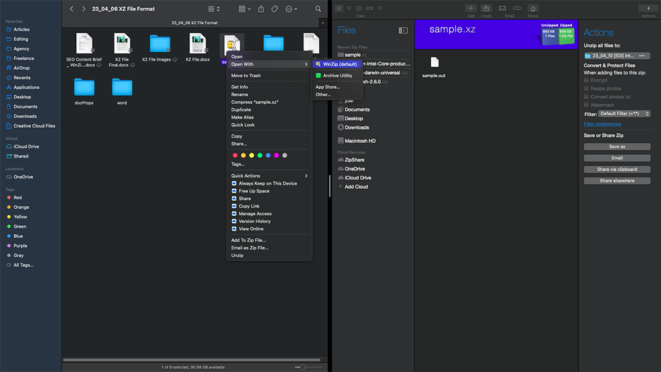Choose Archive Utility in submenu

point(336,76)
